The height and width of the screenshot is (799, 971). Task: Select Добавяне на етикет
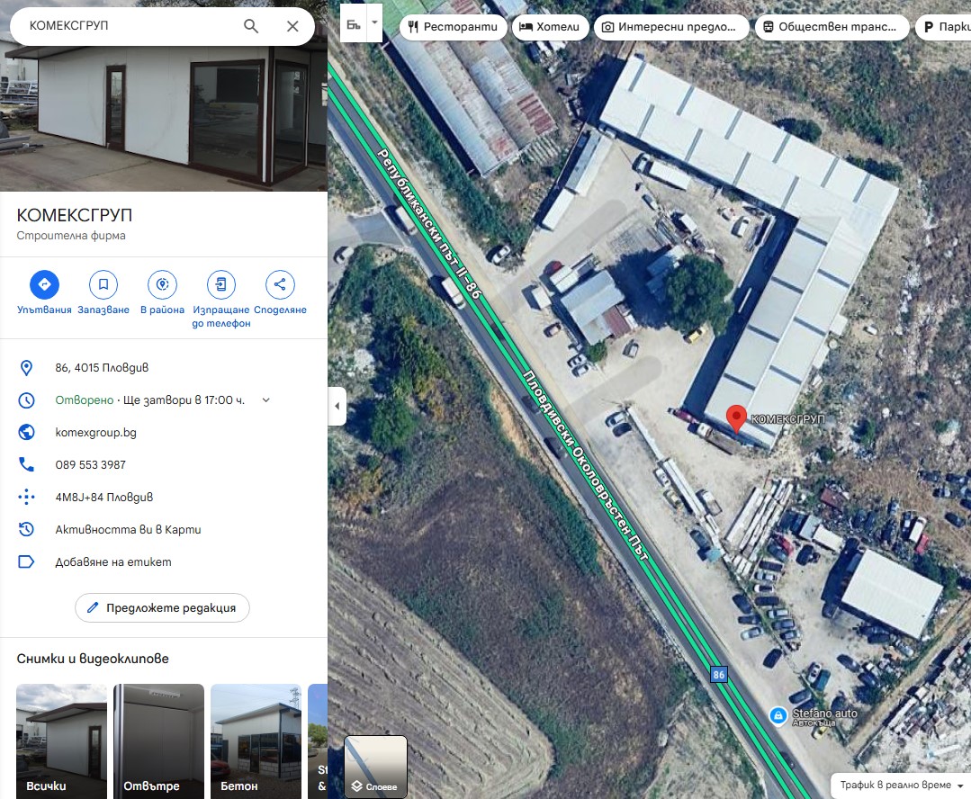(113, 561)
